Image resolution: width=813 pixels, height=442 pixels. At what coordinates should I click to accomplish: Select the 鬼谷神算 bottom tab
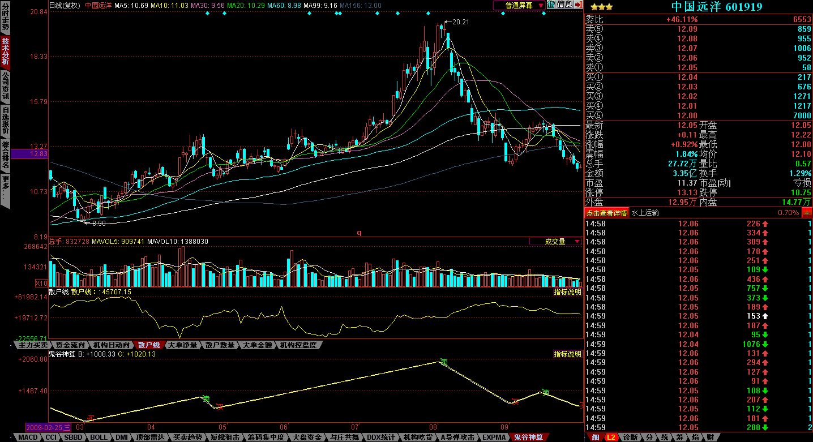pyautogui.click(x=529, y=437)
